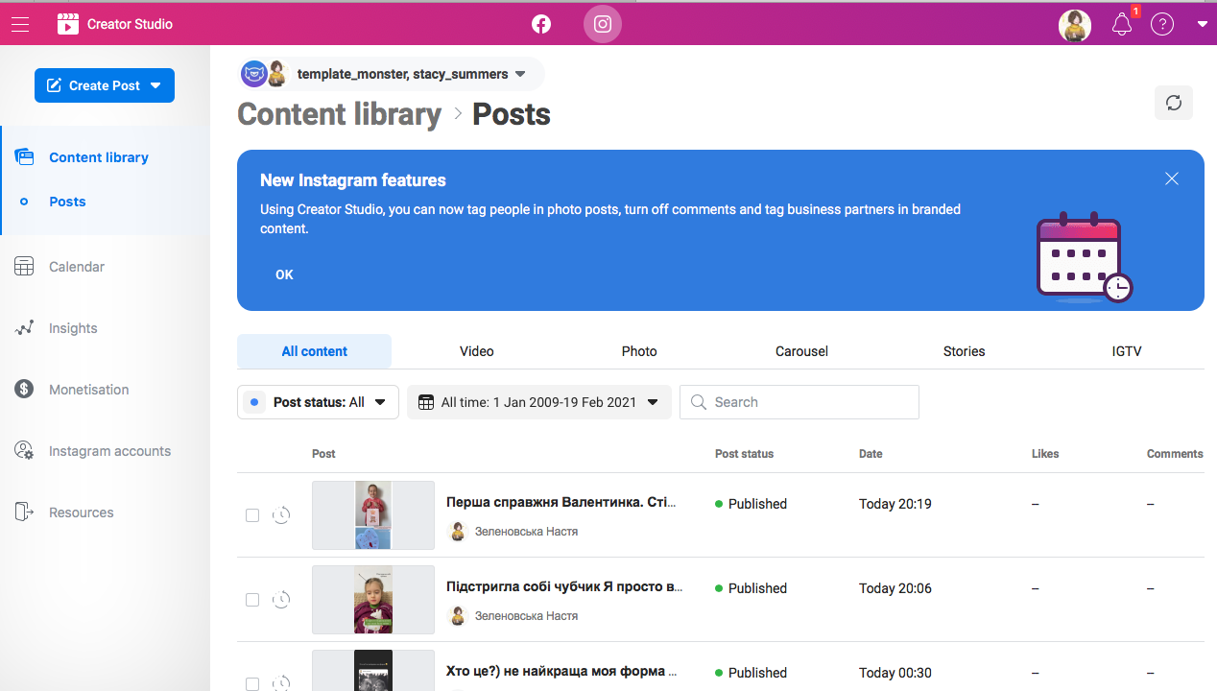Switch to Facebook via top icon

point(541,24)
